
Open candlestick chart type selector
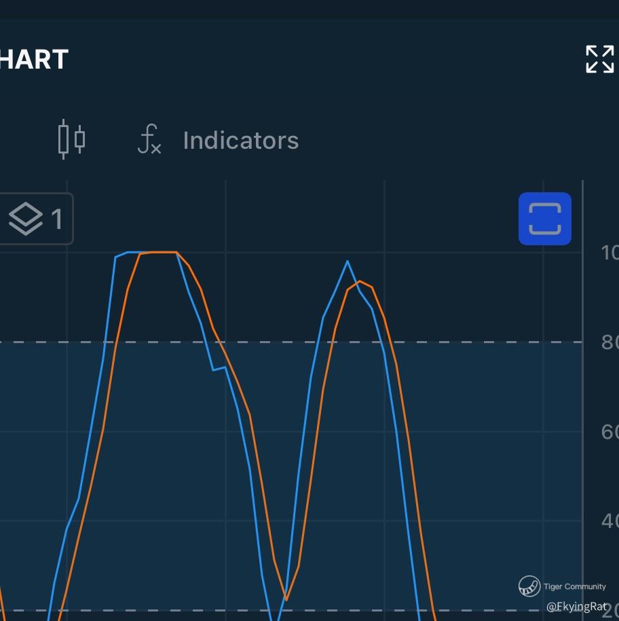[x=71, y=139]
